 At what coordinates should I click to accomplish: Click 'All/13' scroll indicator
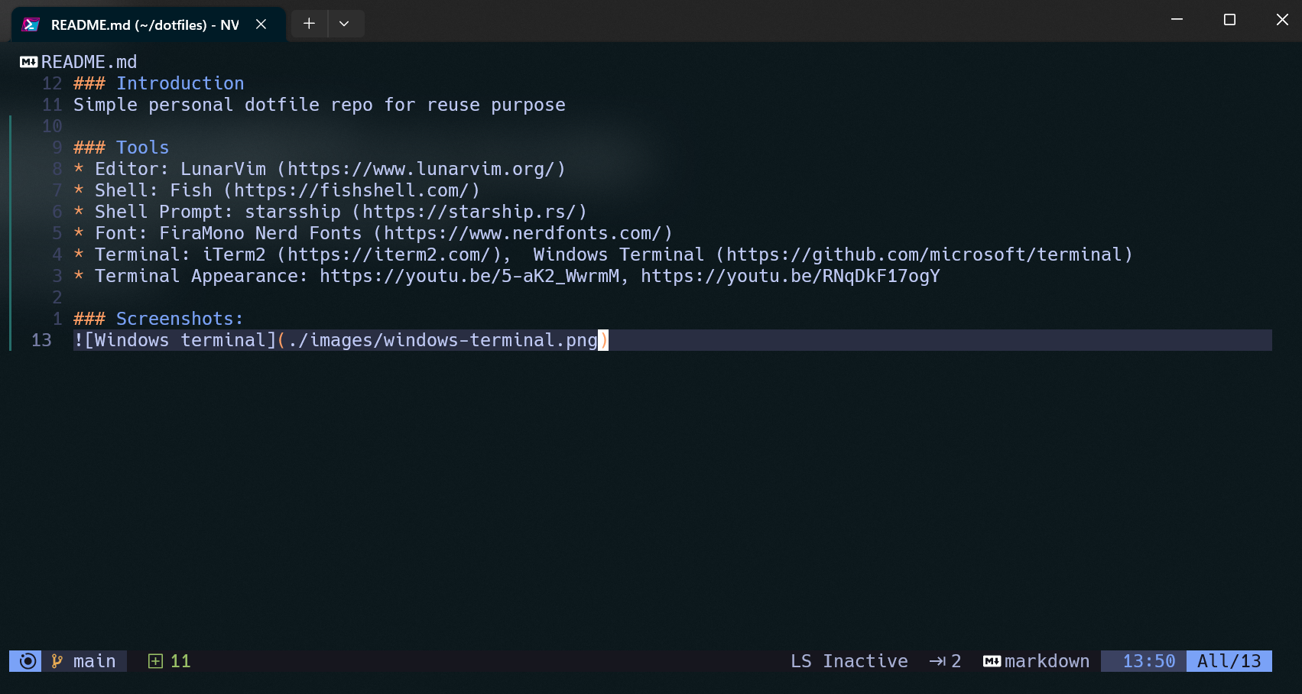point(1229,661)
